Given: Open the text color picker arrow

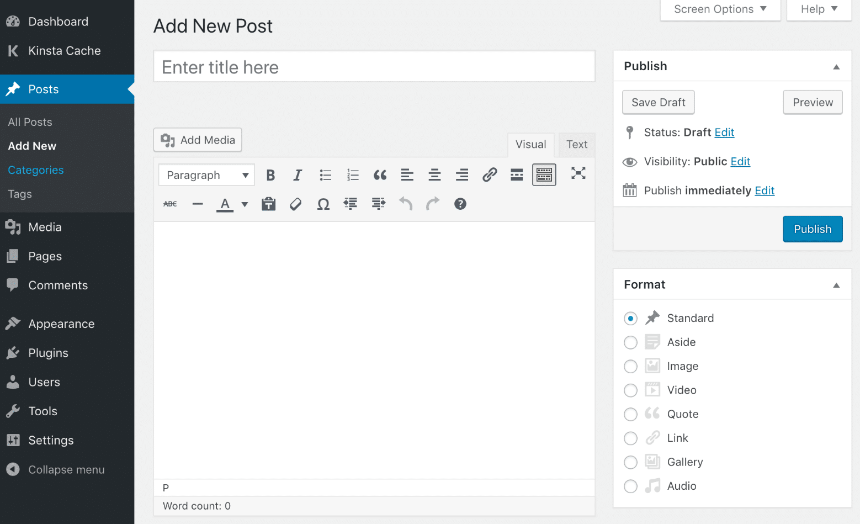Looking at the screenshot, I should [245, 204].
